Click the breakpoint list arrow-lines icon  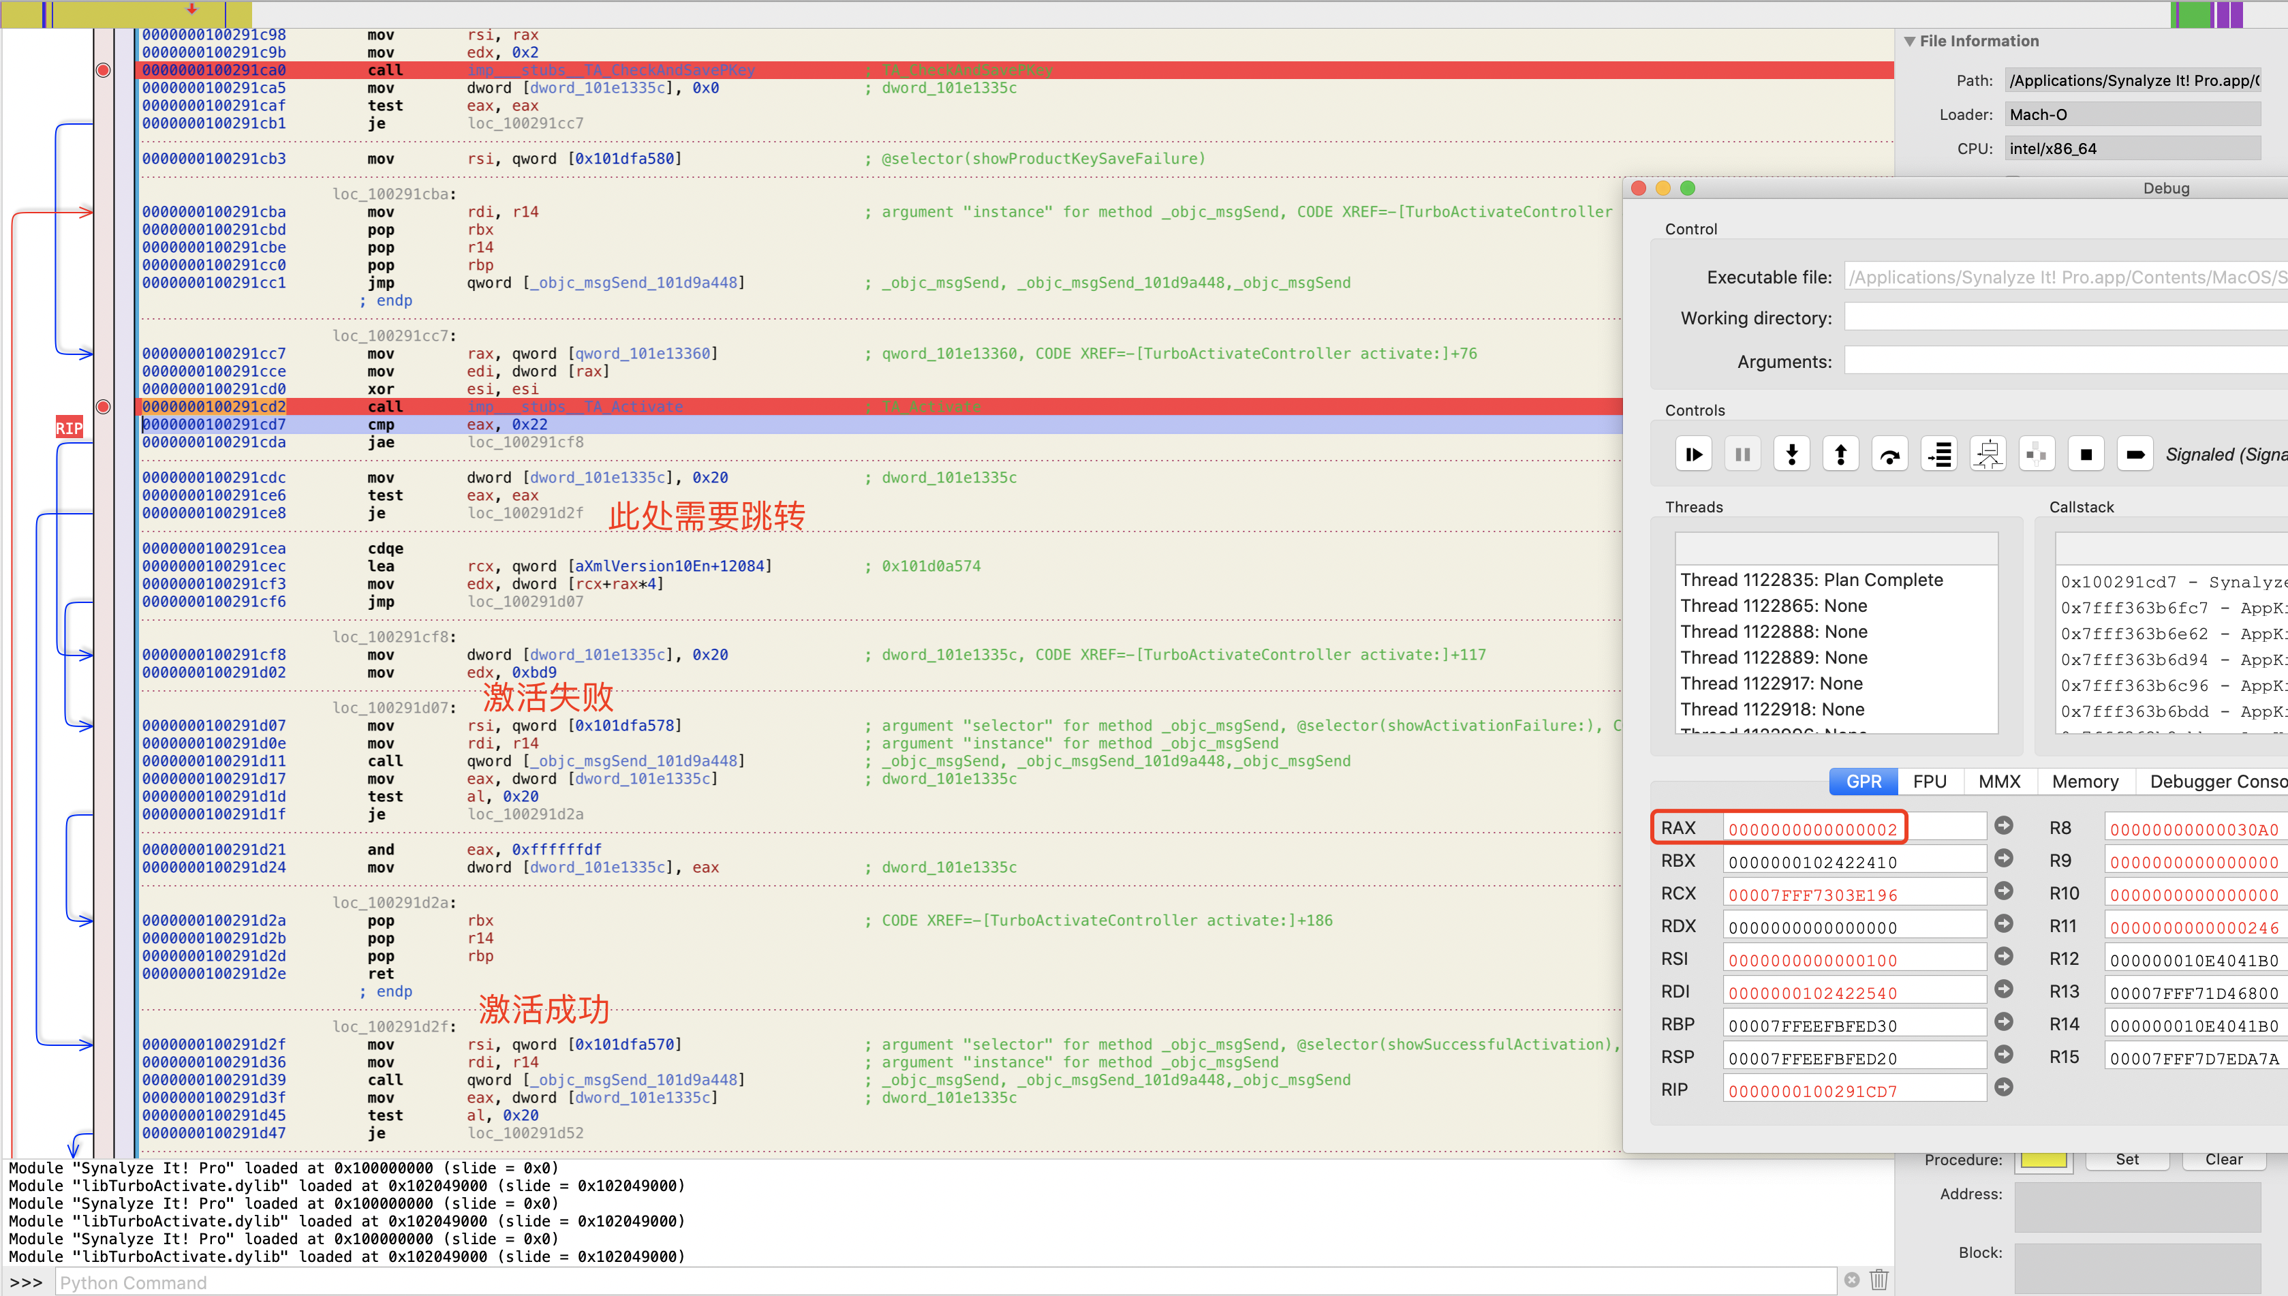pyautogui.click(x=1939, y=455)
